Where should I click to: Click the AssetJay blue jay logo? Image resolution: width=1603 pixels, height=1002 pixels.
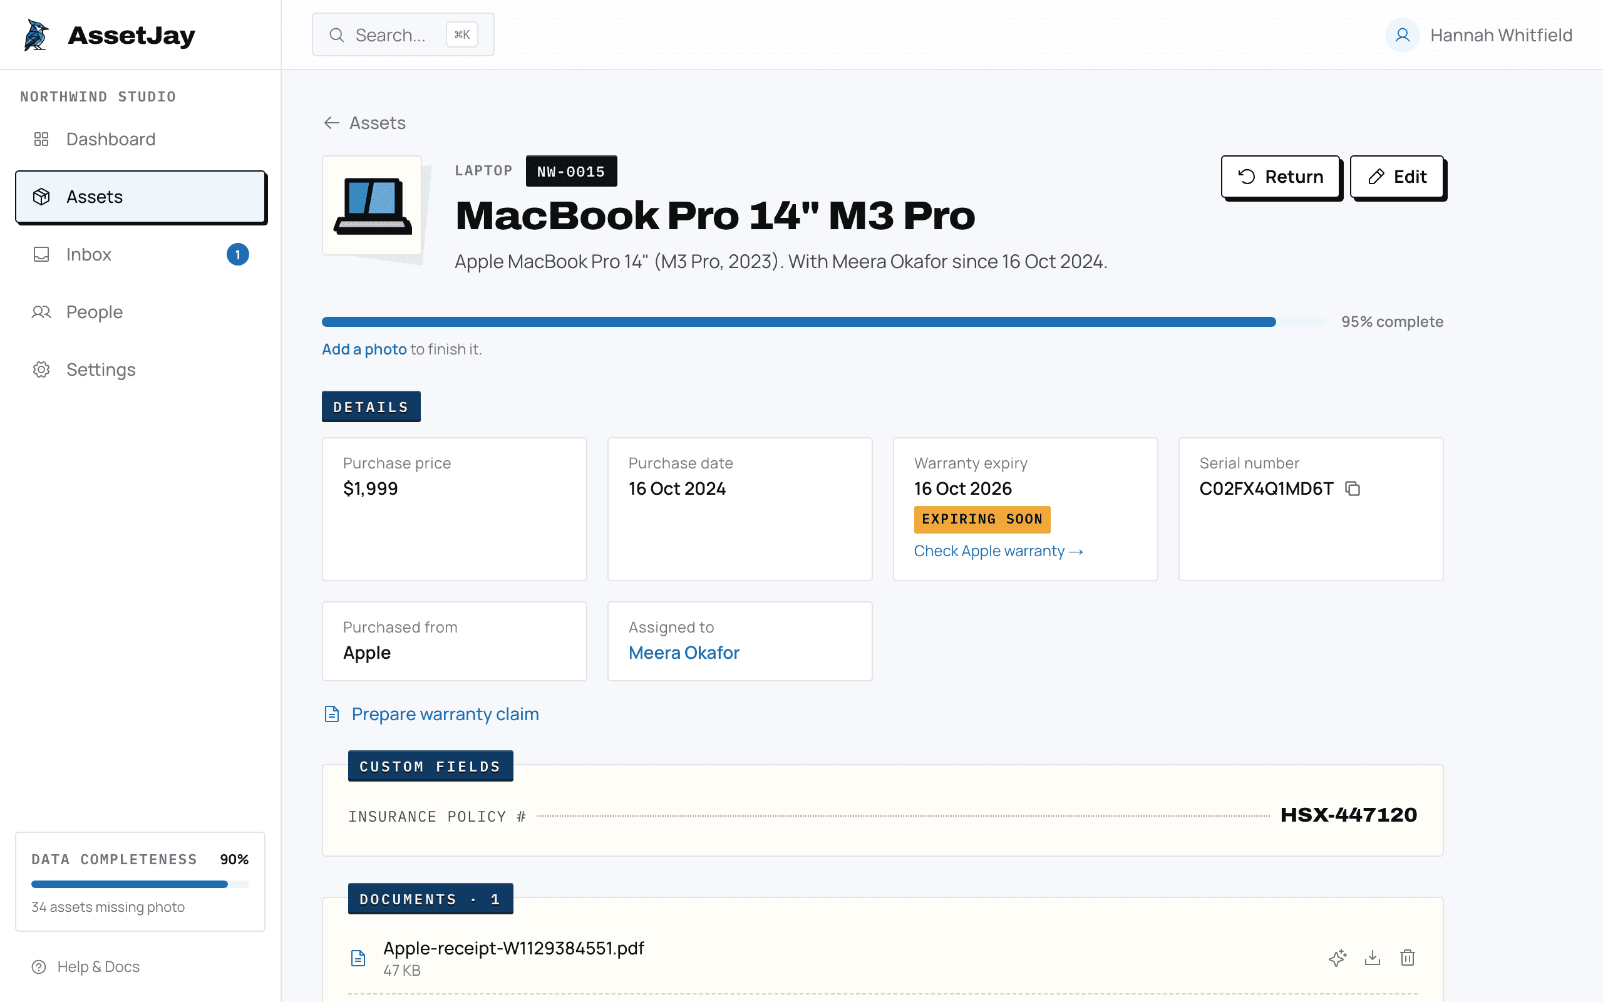click(36, 34)
